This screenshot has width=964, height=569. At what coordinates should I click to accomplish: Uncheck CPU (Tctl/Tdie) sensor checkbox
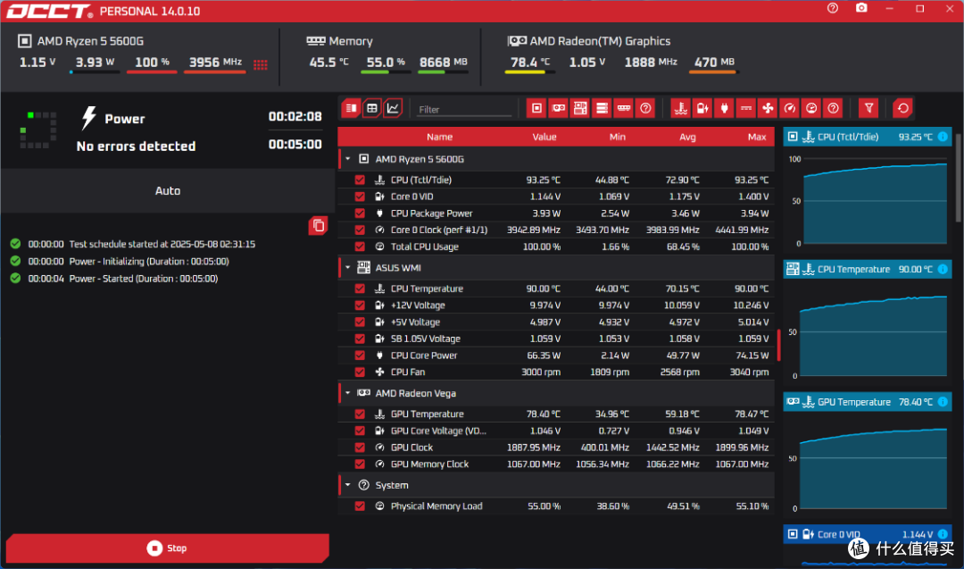(360, 180)
